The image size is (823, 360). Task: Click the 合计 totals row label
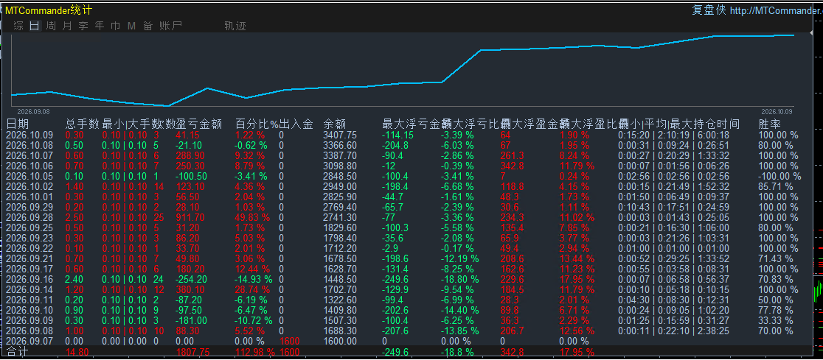[x=17, y=352]
